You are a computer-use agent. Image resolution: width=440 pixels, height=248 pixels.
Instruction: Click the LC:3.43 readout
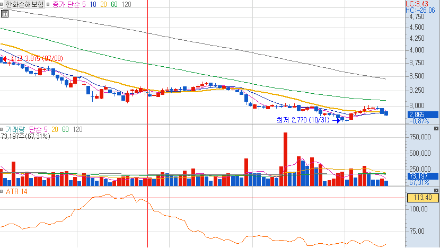coord(417,4)
